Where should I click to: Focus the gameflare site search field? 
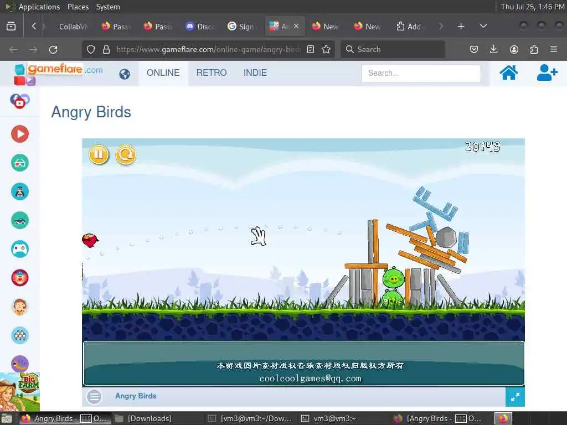click(421, 74)
